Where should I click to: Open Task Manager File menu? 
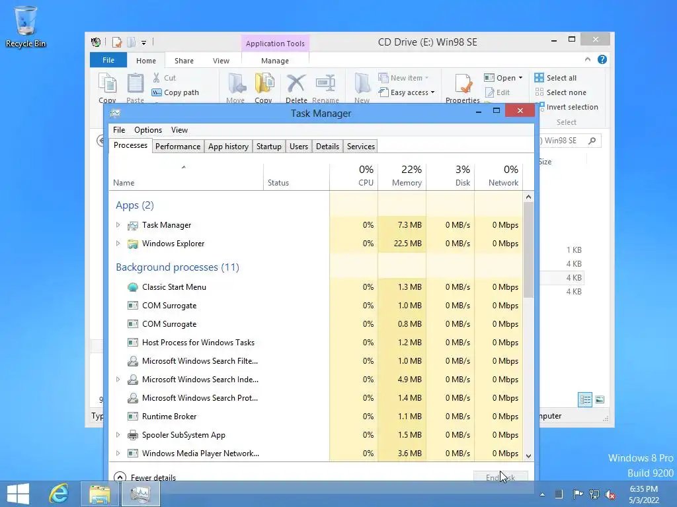tap(119, 130)
